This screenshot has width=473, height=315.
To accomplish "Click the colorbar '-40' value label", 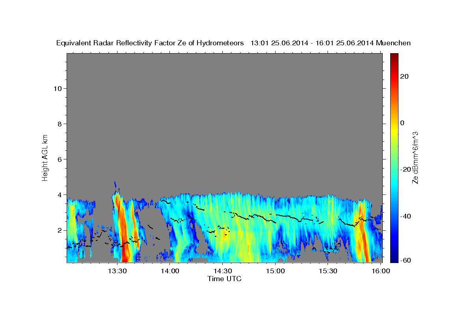I will pos(405,216).
